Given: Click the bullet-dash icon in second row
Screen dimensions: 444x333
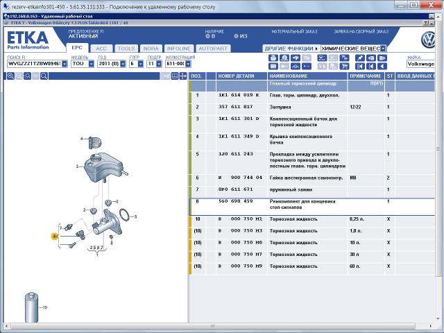Looking at the screenshot, I should (307, 67).
